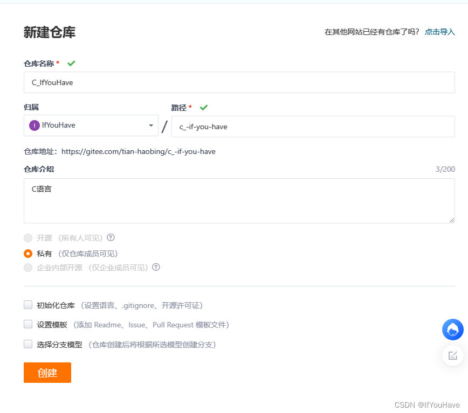Image resolution: width=468 pixels, height=413 pixels.
Task: Click the help icon next to 企业内部开源
Action: [156, 267]
